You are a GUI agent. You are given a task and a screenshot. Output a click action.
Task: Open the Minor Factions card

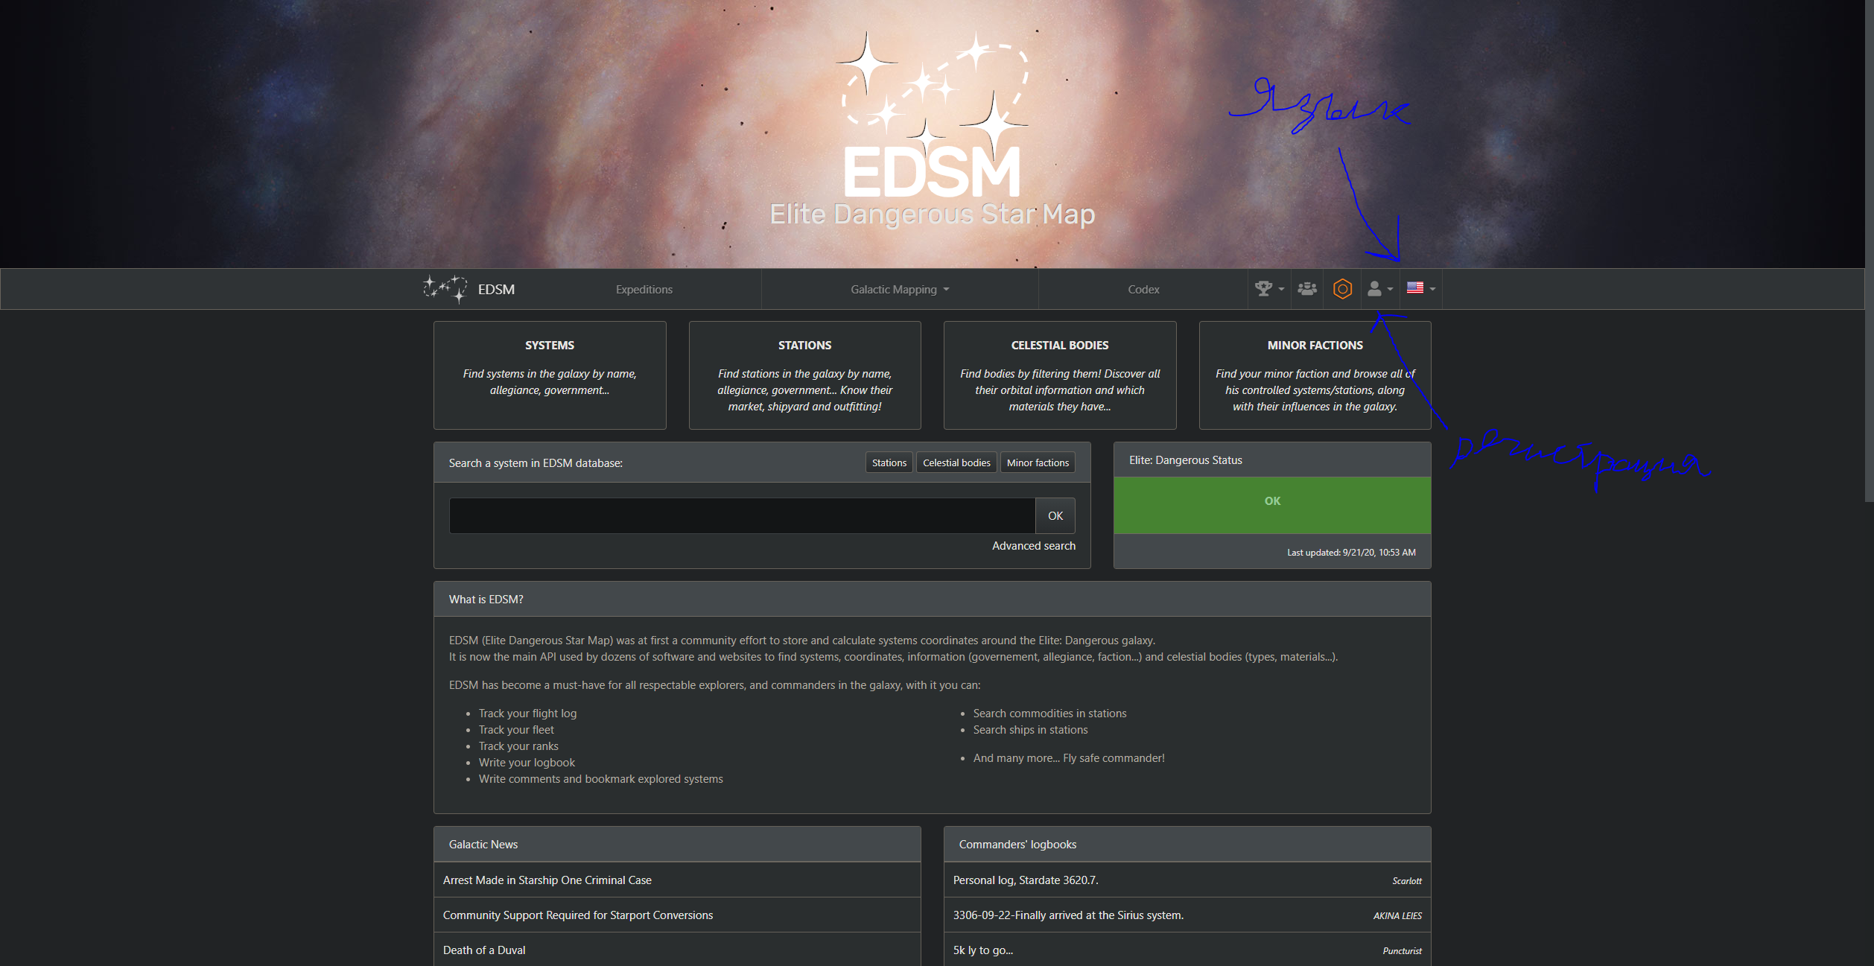tap(1315, 375)
